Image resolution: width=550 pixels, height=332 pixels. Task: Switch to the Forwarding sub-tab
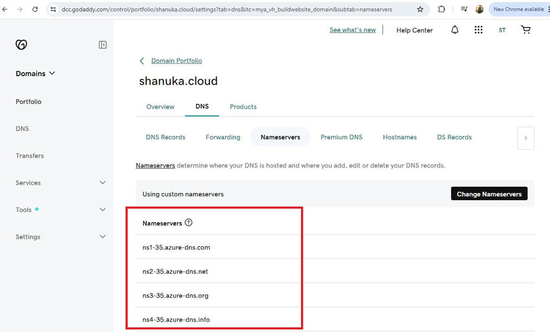tap(223, 138)
